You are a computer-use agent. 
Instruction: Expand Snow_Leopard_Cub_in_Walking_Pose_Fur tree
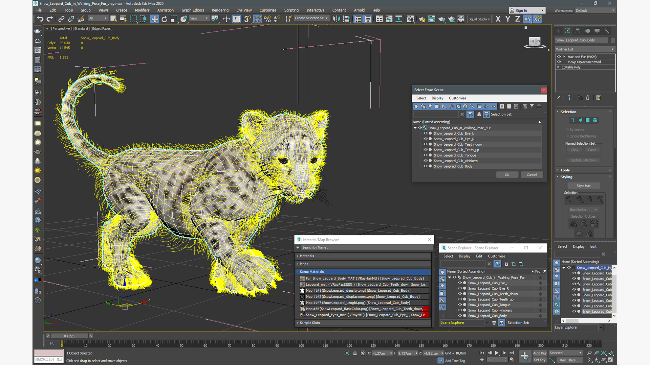coord(415,128)
